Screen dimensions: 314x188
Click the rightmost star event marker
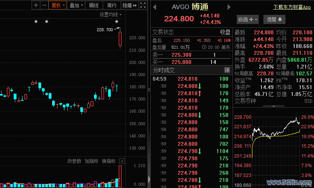(116, 21)
